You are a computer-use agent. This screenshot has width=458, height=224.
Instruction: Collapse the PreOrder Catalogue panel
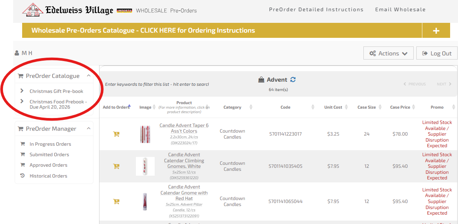89,76
